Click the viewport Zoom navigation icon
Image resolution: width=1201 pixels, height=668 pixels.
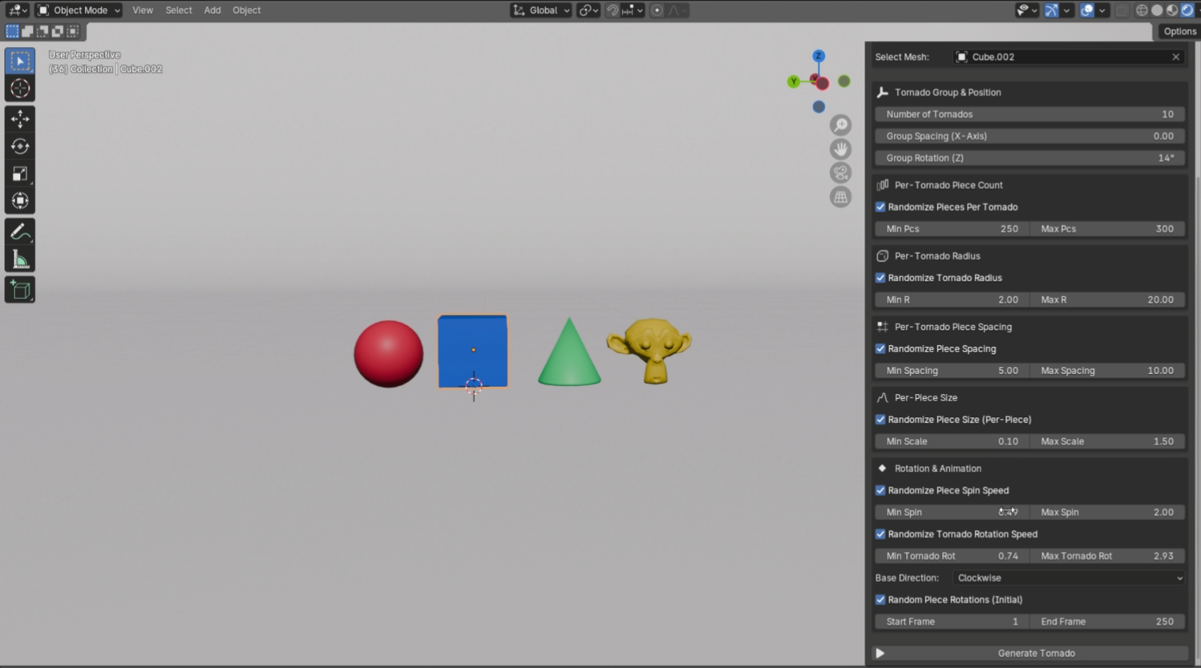840,125
